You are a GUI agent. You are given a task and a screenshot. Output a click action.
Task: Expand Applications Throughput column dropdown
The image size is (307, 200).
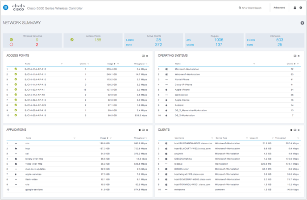[x=146, y=138]
